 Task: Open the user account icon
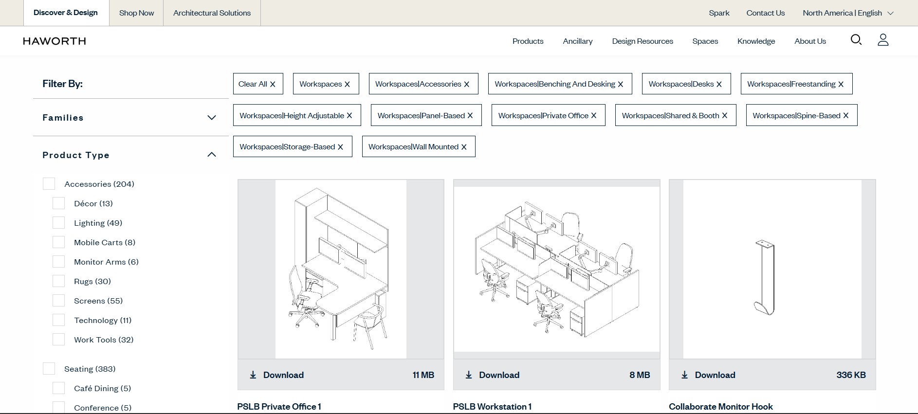pos(883,40)
